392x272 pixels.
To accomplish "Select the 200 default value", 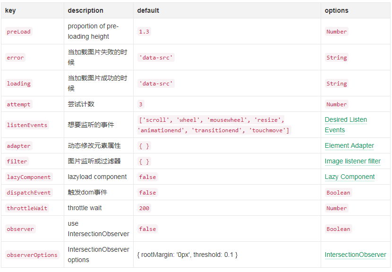I will point(144,208).
